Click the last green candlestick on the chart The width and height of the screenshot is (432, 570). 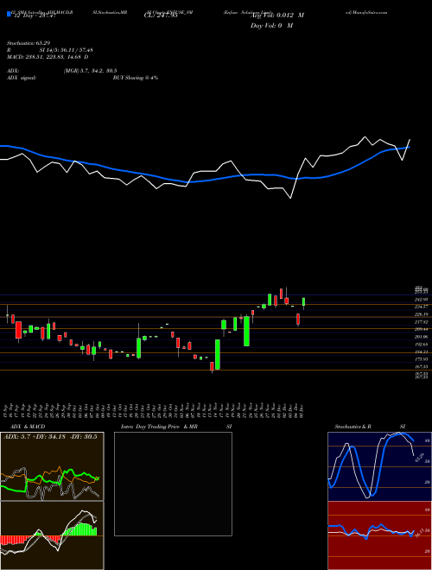303,302
